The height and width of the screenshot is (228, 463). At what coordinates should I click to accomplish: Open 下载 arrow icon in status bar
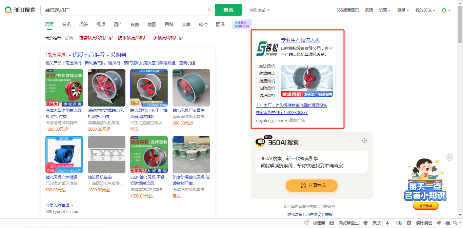click(387, 223)
